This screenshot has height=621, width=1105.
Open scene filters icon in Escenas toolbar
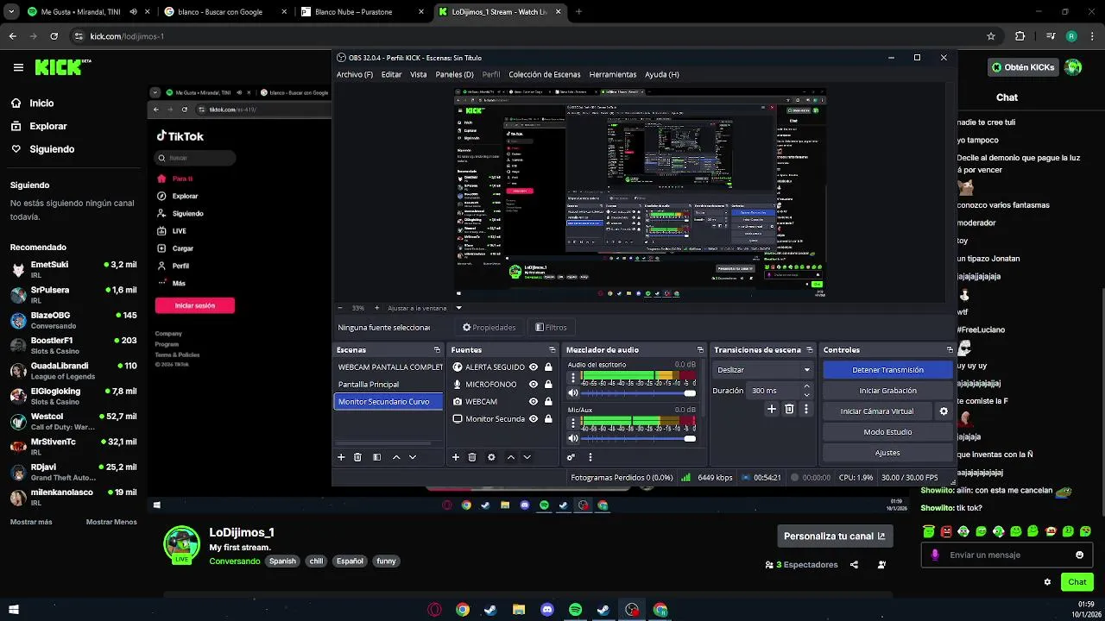tap(376, 457)
